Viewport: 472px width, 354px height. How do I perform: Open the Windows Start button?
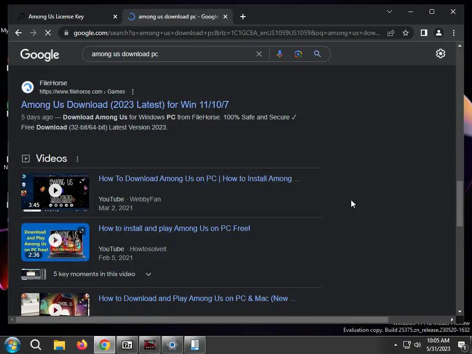pos(12,345)
